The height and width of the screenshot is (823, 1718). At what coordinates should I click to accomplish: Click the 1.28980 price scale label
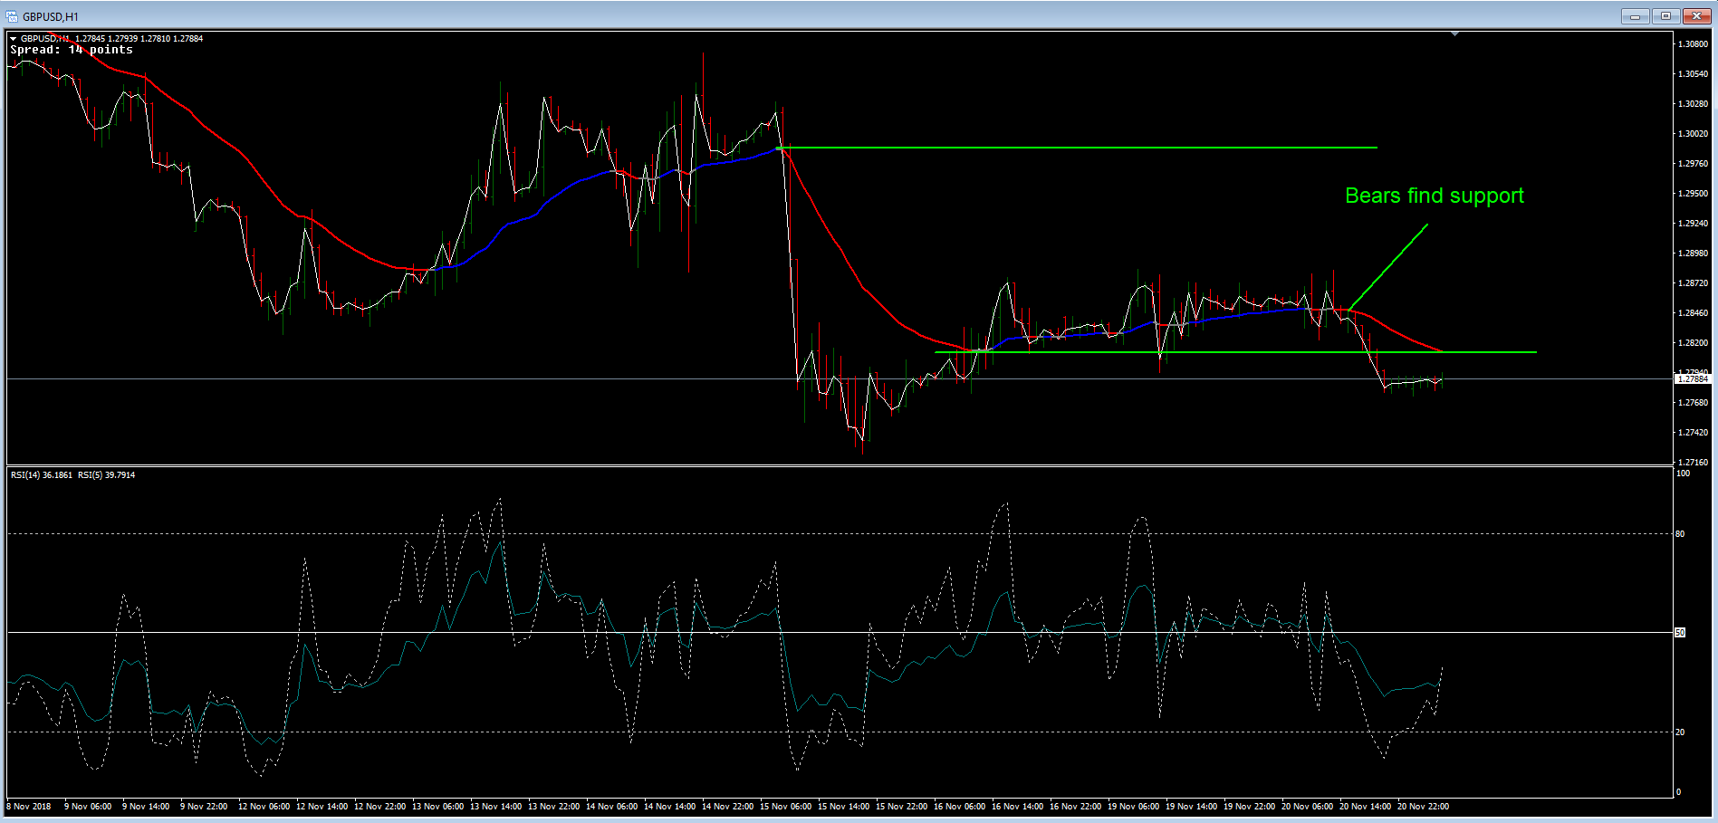(x=1693, y=253)
